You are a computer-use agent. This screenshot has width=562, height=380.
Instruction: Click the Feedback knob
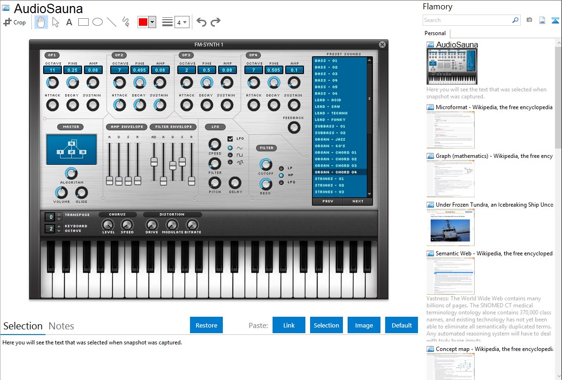[x=294, y=127]
